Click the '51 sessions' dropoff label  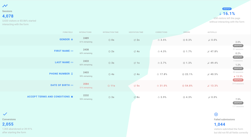click(x=238, y=49)
